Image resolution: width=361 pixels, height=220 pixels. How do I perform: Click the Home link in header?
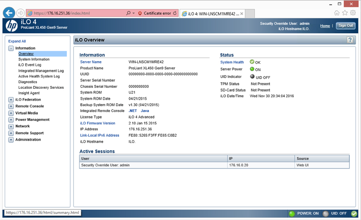325,26
